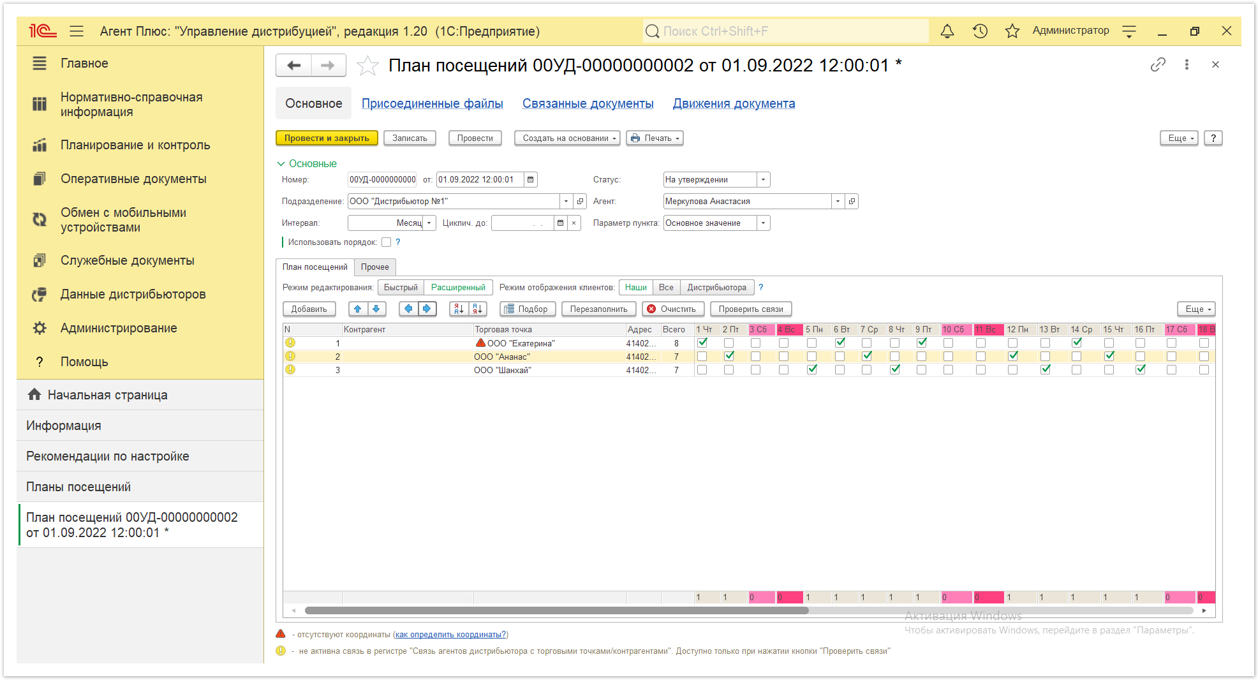The height and width of the screenshot is (680, 1258).
Task: Open the Подразделение item in new window icon
Action: 580,202
